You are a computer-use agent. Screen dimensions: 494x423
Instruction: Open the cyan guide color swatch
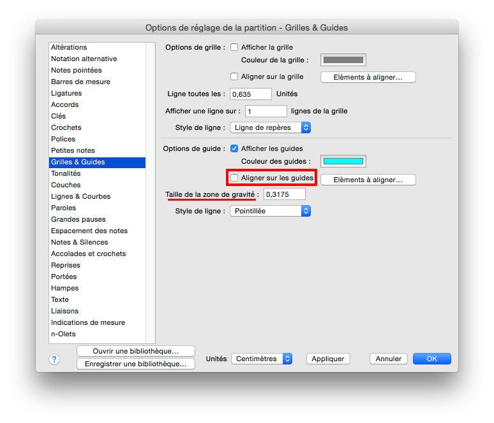[343, 162]
